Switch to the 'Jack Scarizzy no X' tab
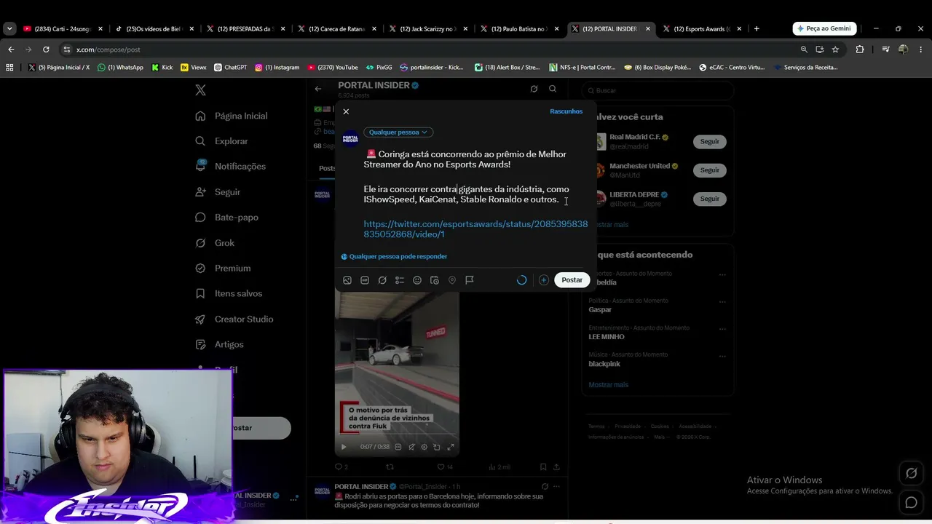 coord(430,29)
